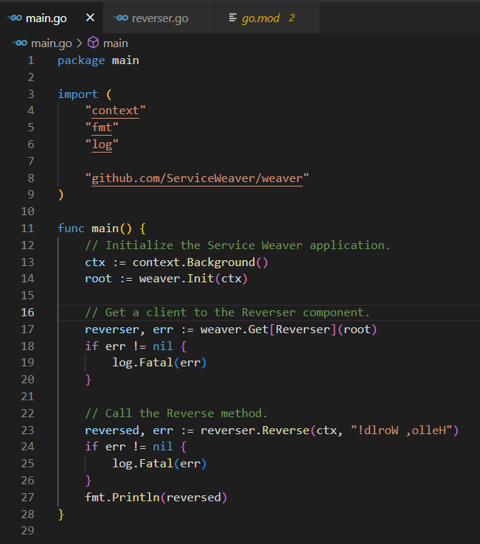480x544 pixels.
Task: Follow the "context" import link
Action: [115, 111]
